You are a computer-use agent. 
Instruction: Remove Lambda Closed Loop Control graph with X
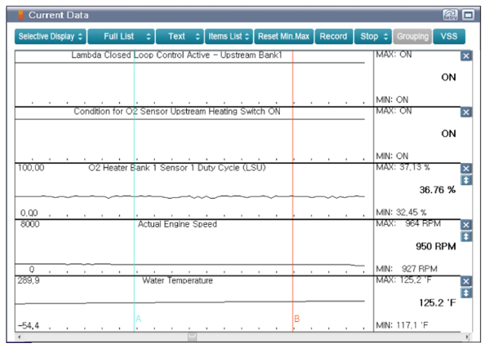[x=466, y=55]
